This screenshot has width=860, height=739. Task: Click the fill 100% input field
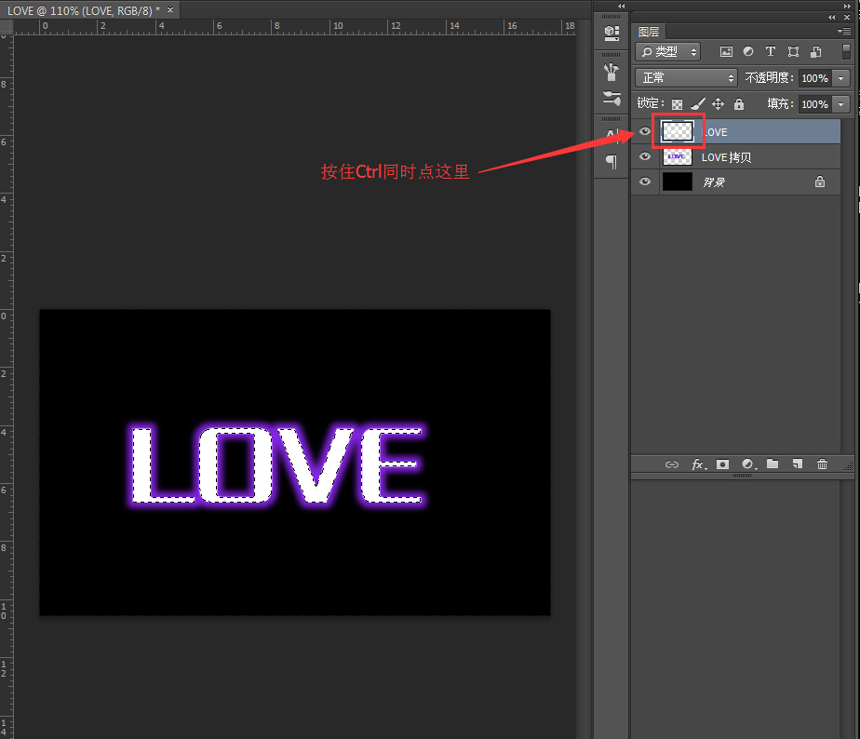pos(814,105)
